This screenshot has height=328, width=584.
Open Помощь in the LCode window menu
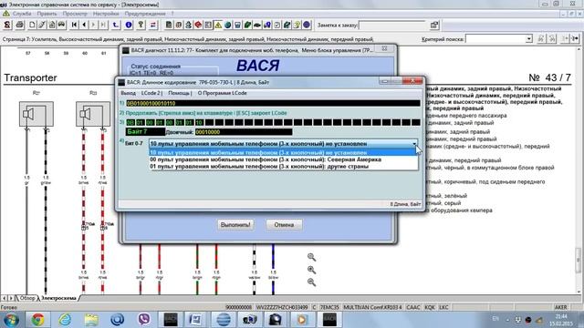(x=180, y=93)
